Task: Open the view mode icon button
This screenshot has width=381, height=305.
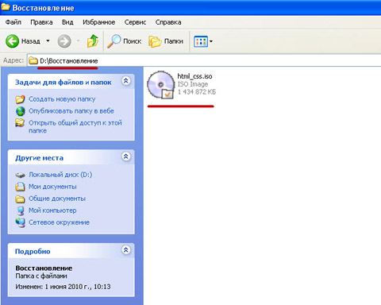Action: click(201, 41)
